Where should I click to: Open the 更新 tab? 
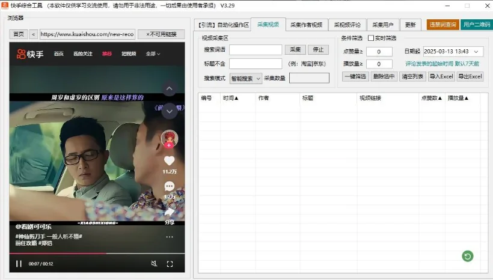(x=410, y=25)
